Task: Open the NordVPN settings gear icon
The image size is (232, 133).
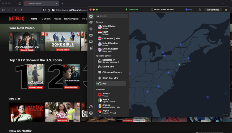Action: (x=91, y=113)
